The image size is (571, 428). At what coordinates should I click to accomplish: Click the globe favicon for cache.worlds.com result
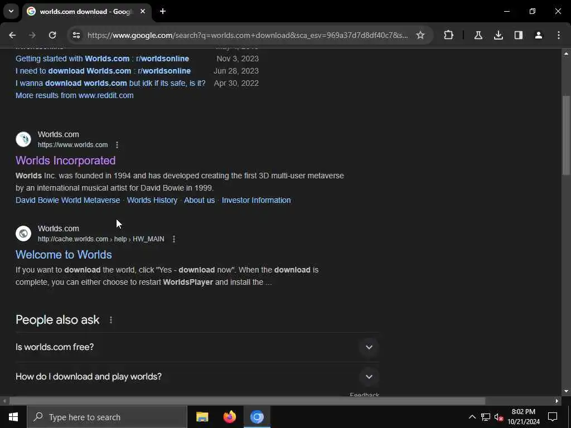tap(23, 234)
